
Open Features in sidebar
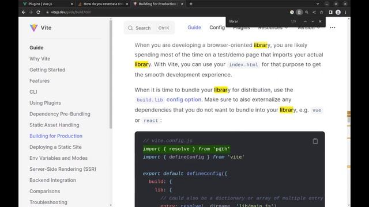pyautogui.click(x=39, y=80)
